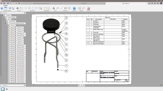The height and width of the screenshot is (91, 163).
Task: Expand the Leg Set 1 tree row
Action: (x=7, y=28)
